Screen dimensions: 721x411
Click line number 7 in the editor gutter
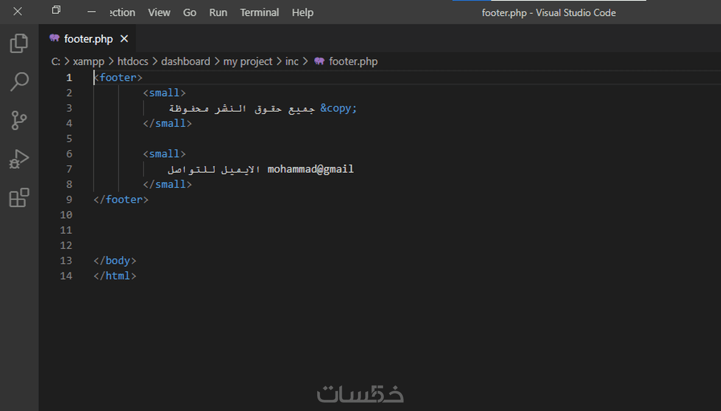coord(69,169)
